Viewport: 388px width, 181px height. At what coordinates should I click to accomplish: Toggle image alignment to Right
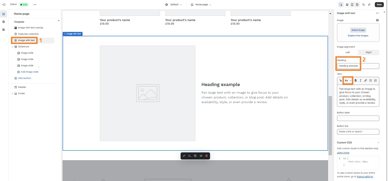(x=369, y=52)
